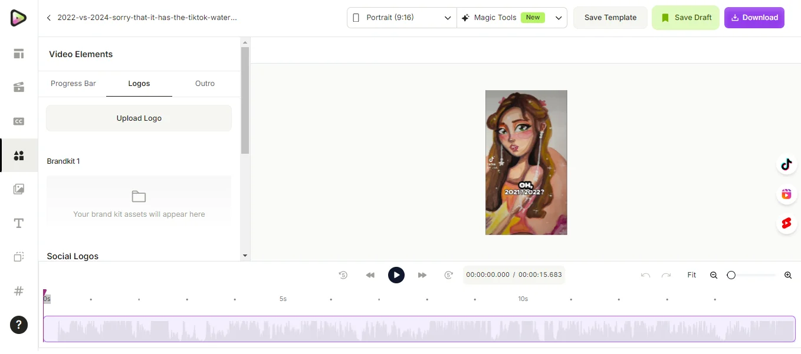Click the timeline zoom slider handle
Viewport: 801px width, 354px height.
[731, 275]
